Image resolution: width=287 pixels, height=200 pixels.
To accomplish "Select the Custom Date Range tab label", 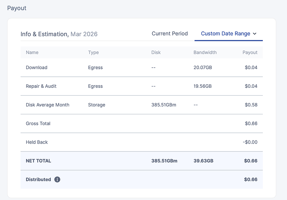I will click(225, 34).
